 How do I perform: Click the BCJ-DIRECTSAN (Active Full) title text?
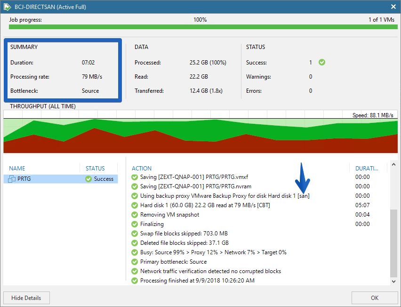[x=50, y=7]
